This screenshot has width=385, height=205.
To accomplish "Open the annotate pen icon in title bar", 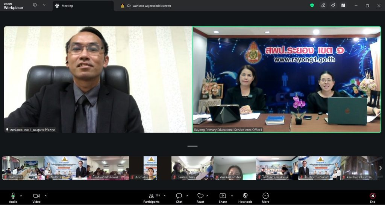I will click(x=323, y=6).
